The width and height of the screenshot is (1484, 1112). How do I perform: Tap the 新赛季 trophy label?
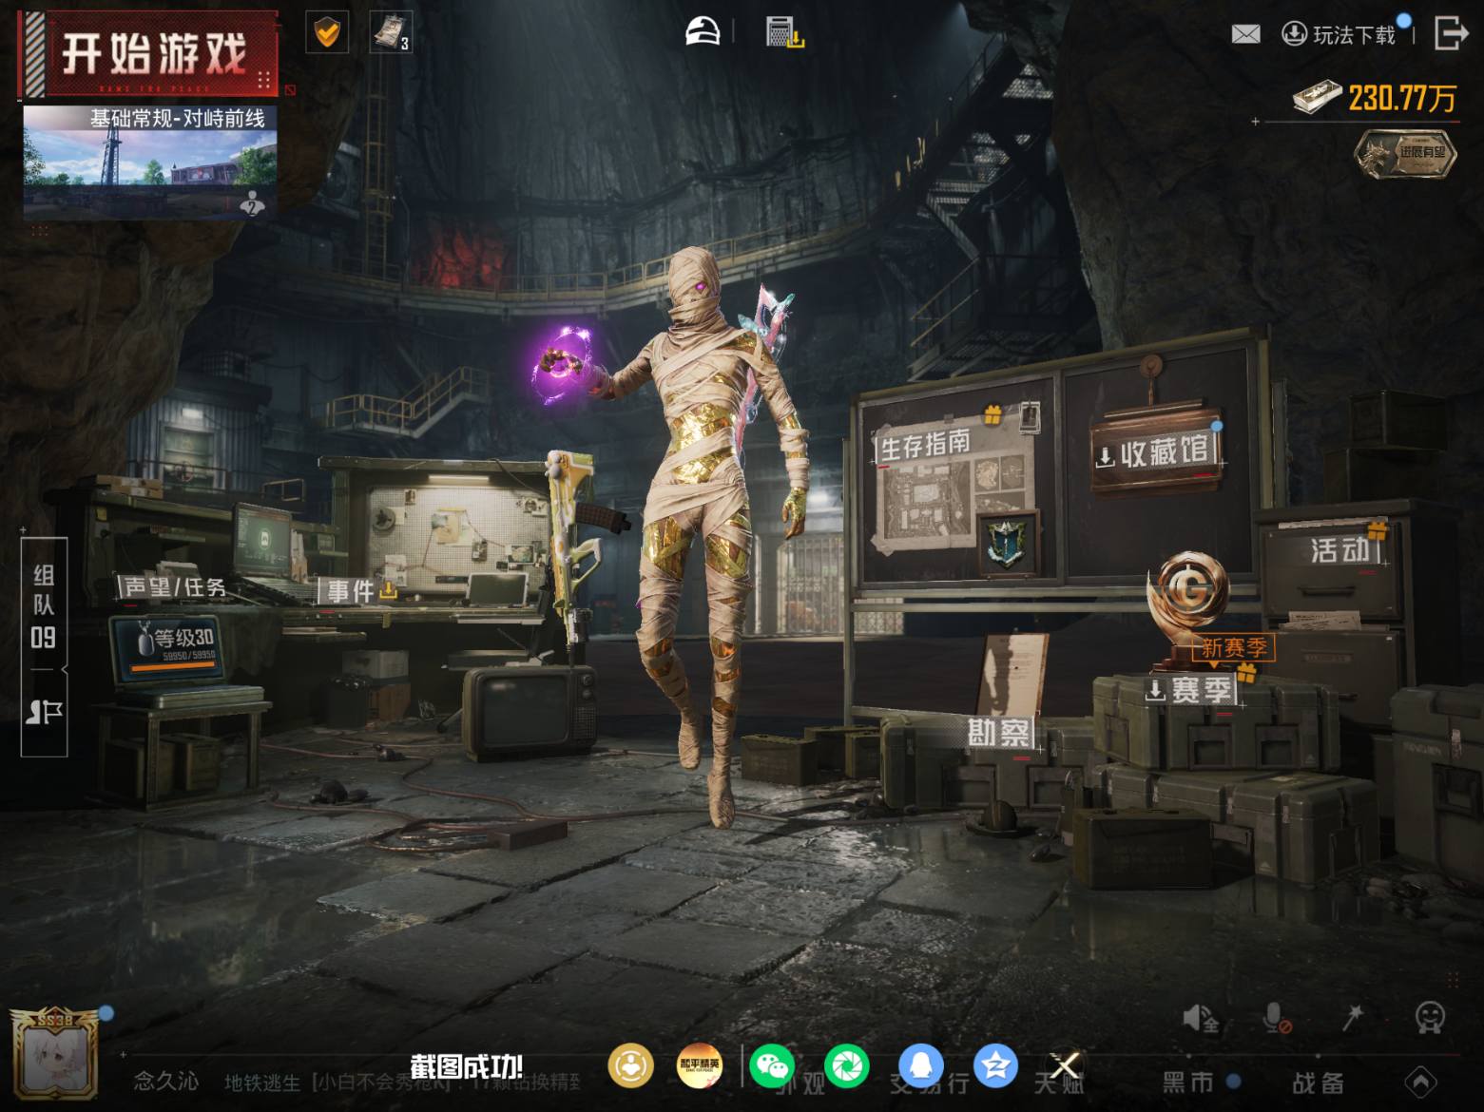(1233, 647)
